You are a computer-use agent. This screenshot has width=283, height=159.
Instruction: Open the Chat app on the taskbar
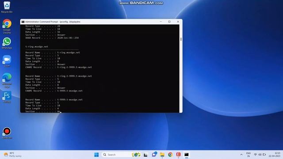[x=154, y=155]
